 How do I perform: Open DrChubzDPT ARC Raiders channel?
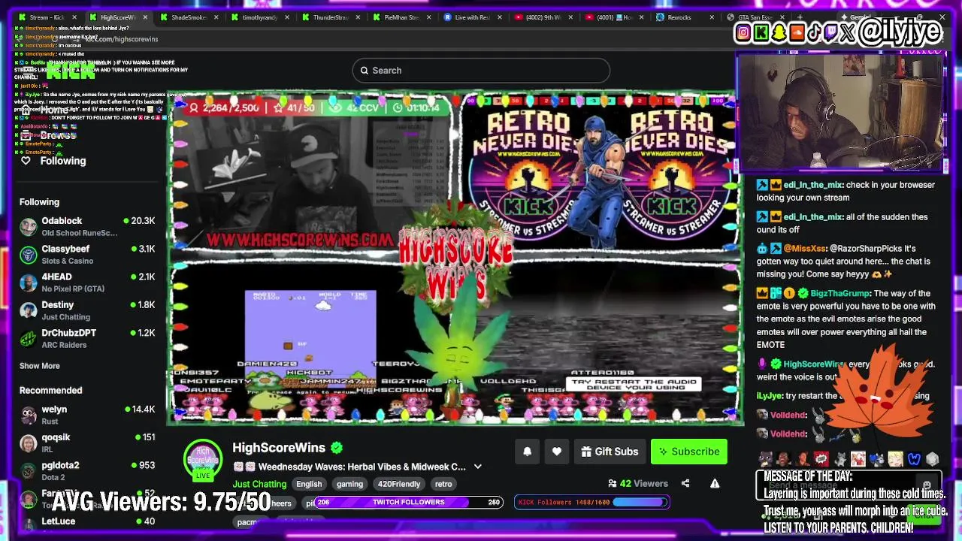[x=87, y=338]
